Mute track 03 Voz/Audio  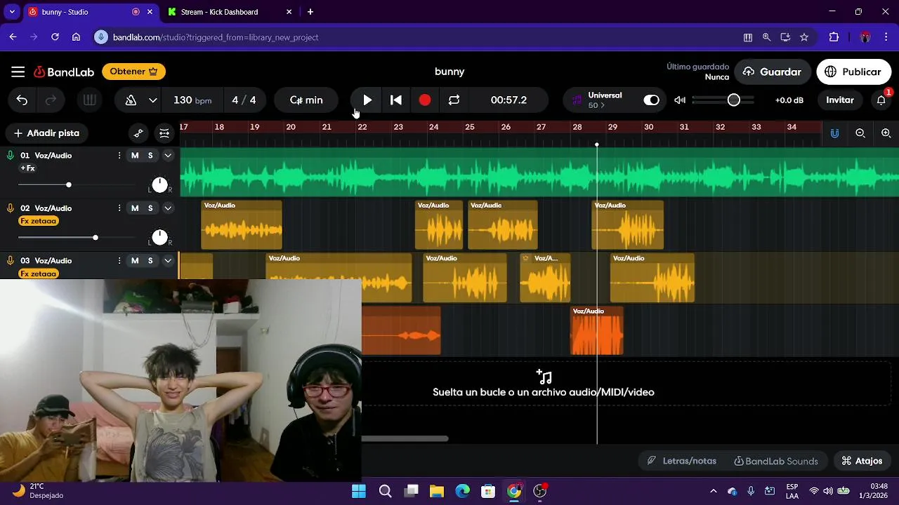(135, 261)
